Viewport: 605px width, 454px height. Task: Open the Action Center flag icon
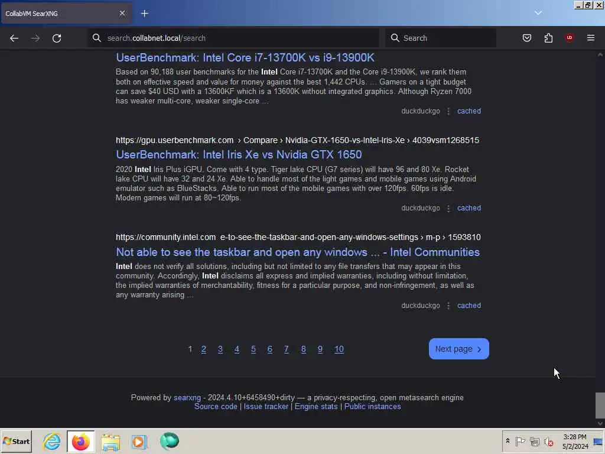[x=520, y=441]
